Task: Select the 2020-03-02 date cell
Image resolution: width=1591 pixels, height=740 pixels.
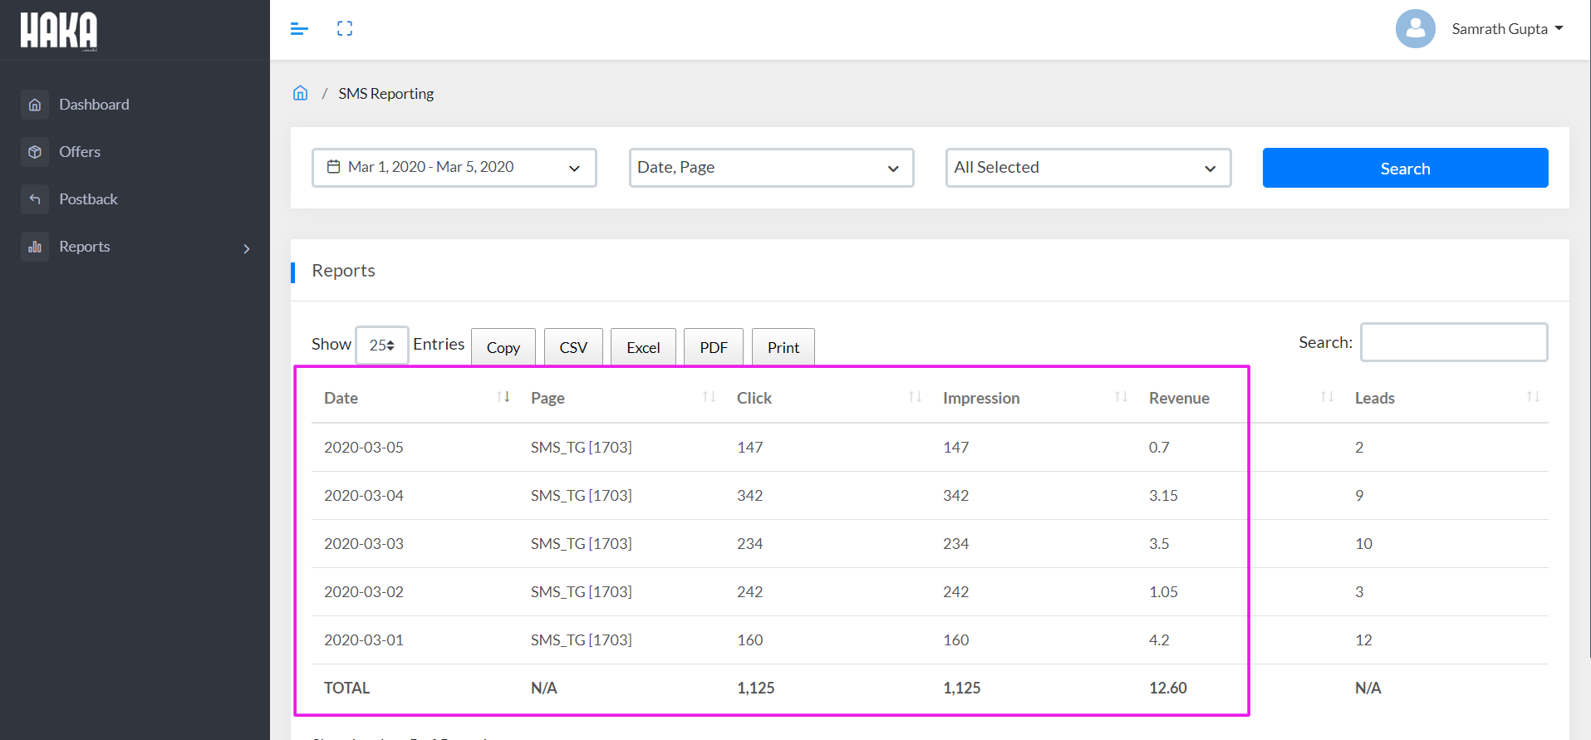Action: [364, 591]
